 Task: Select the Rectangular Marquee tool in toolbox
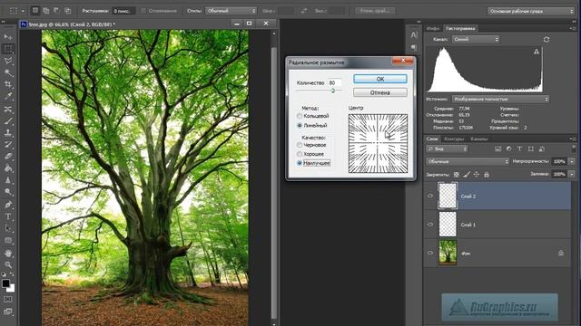[8, 49]
